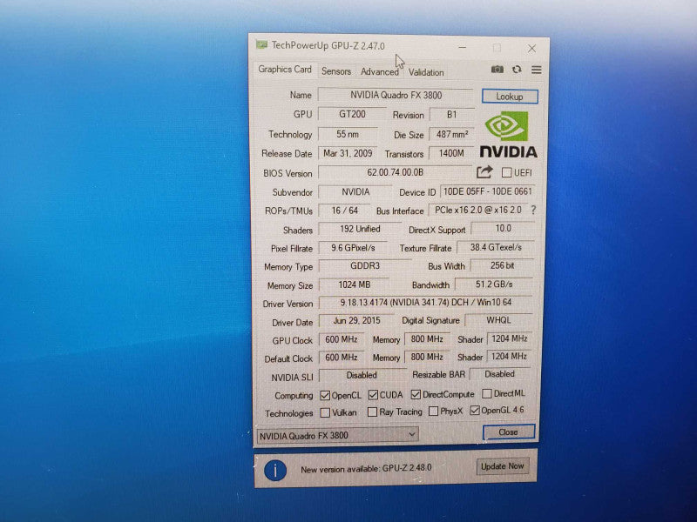Click the Default Clock Memory value 800 MHz
The image size is (697, 522).
[x=427, y=357]
